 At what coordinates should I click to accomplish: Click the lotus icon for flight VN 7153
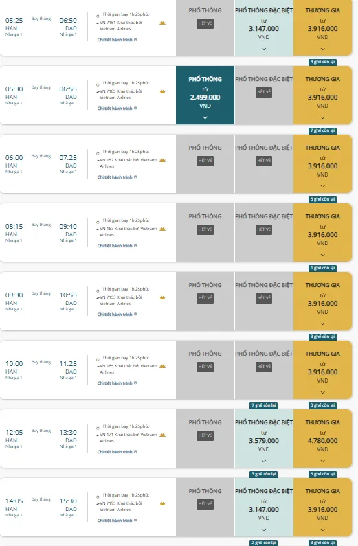point(162,297)
